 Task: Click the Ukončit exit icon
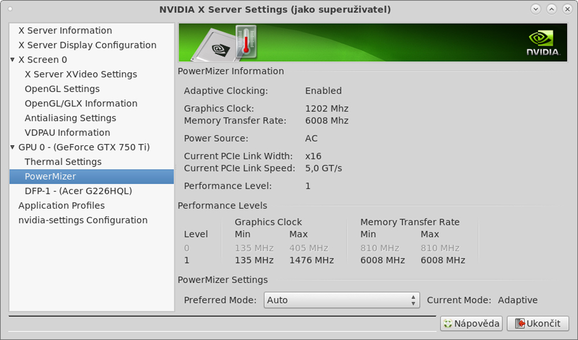(x=520, y=324)
